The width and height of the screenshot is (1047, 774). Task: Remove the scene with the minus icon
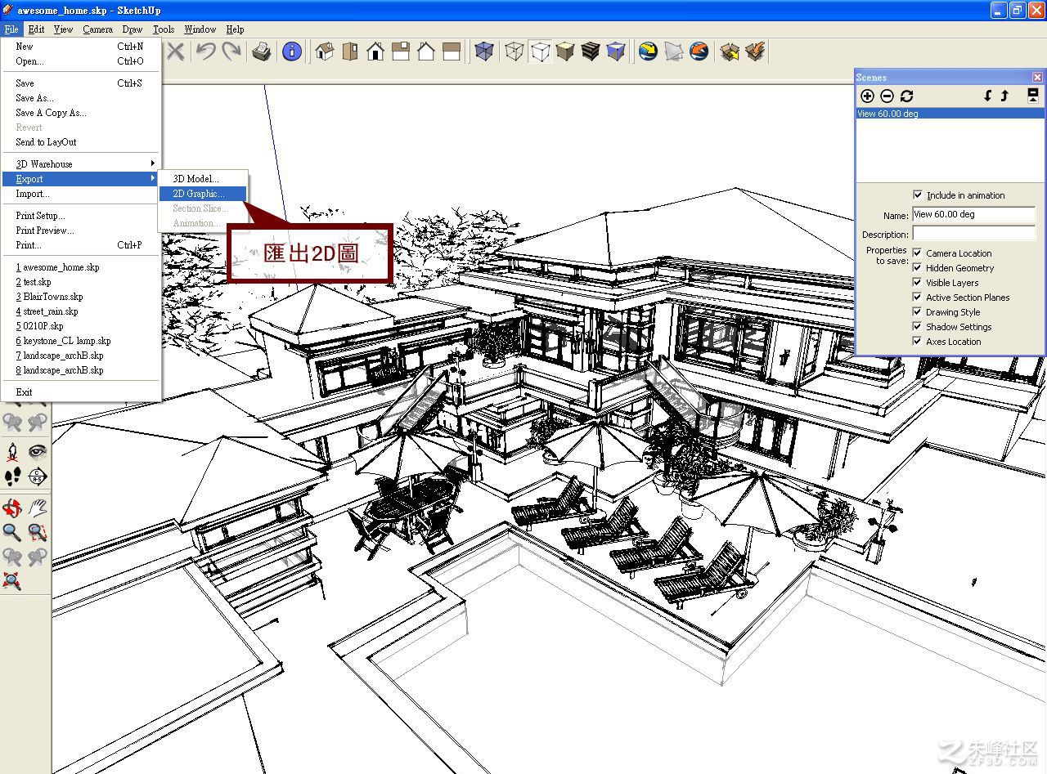[887, 96]
